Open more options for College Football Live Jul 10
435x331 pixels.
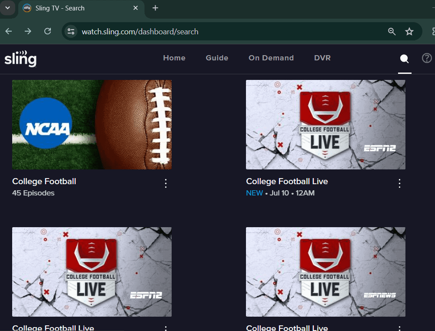pyautogui.click(x=399, y=183)
